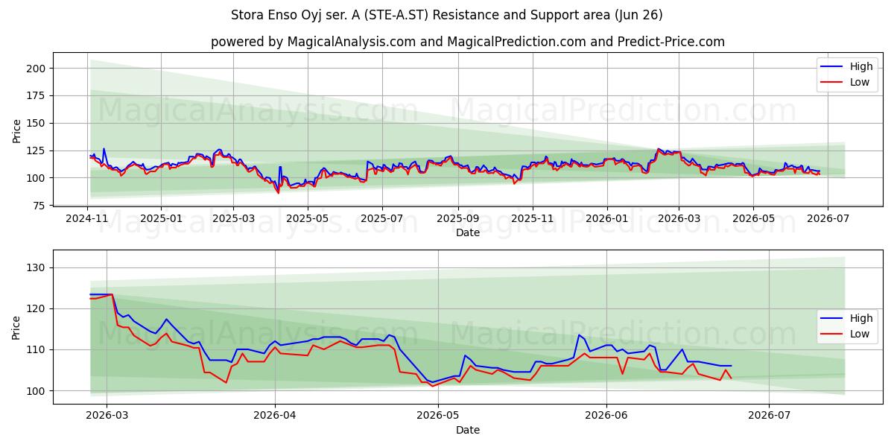Image resolution: width=894 pixels, height=447 pixels.
Task: Click 'Low' in the bottom chart legend
Action: pos(860,334)
